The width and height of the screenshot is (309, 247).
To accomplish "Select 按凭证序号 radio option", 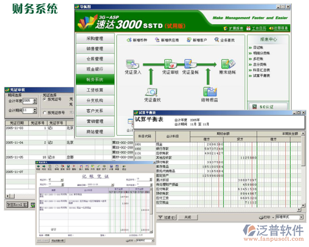I will click(54, 113).
